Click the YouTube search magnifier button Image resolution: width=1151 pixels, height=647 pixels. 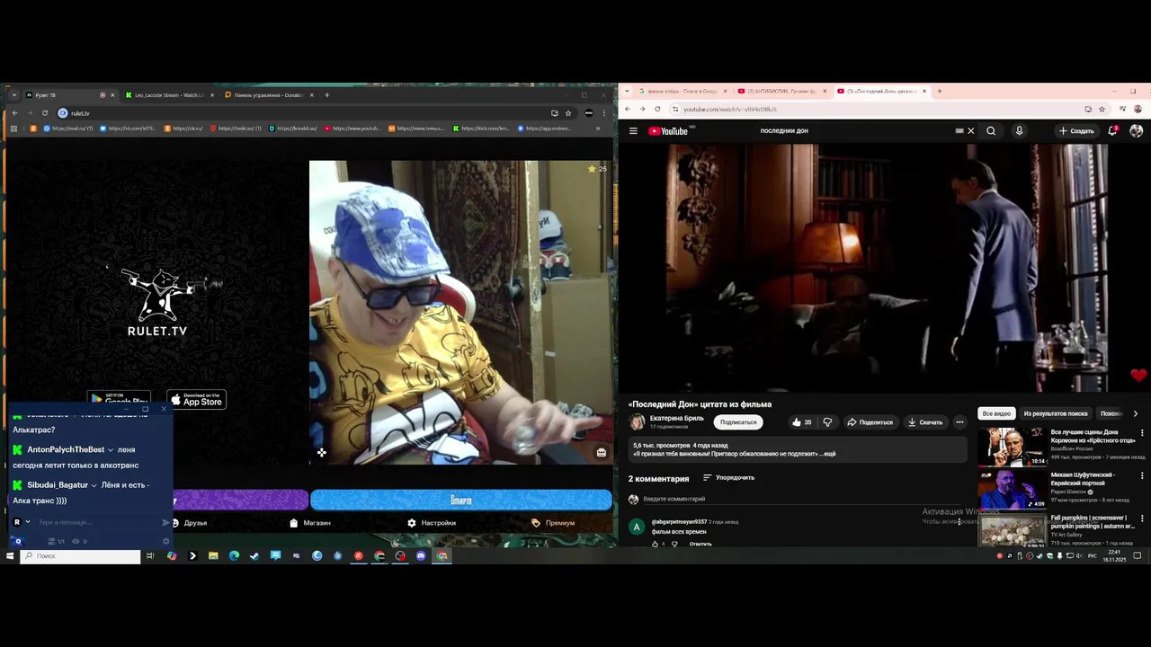(991, 131)
